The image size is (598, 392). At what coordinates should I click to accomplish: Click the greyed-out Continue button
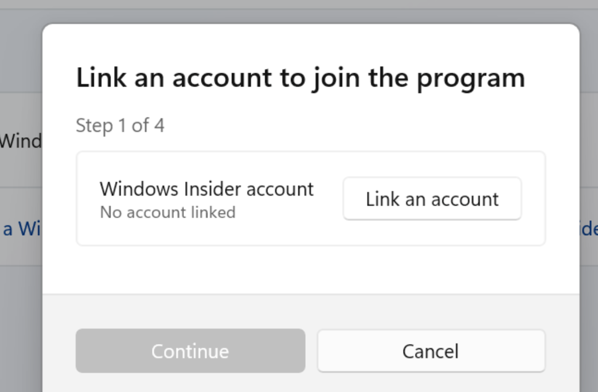(x=190, y=351)
